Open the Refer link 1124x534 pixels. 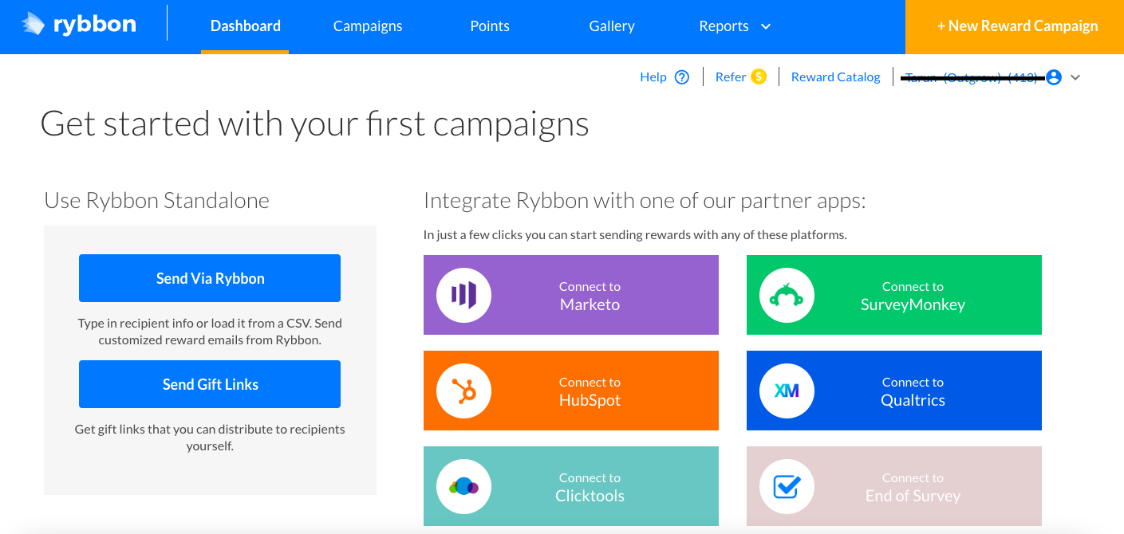(731, 77)
